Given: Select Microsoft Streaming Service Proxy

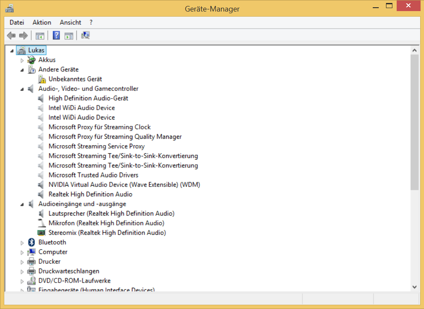Looking at the screenshot, I should pos(96,146).
